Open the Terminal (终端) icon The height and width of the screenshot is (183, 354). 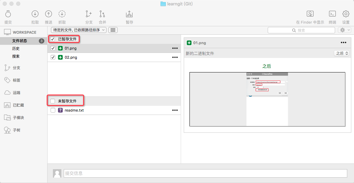332,14
